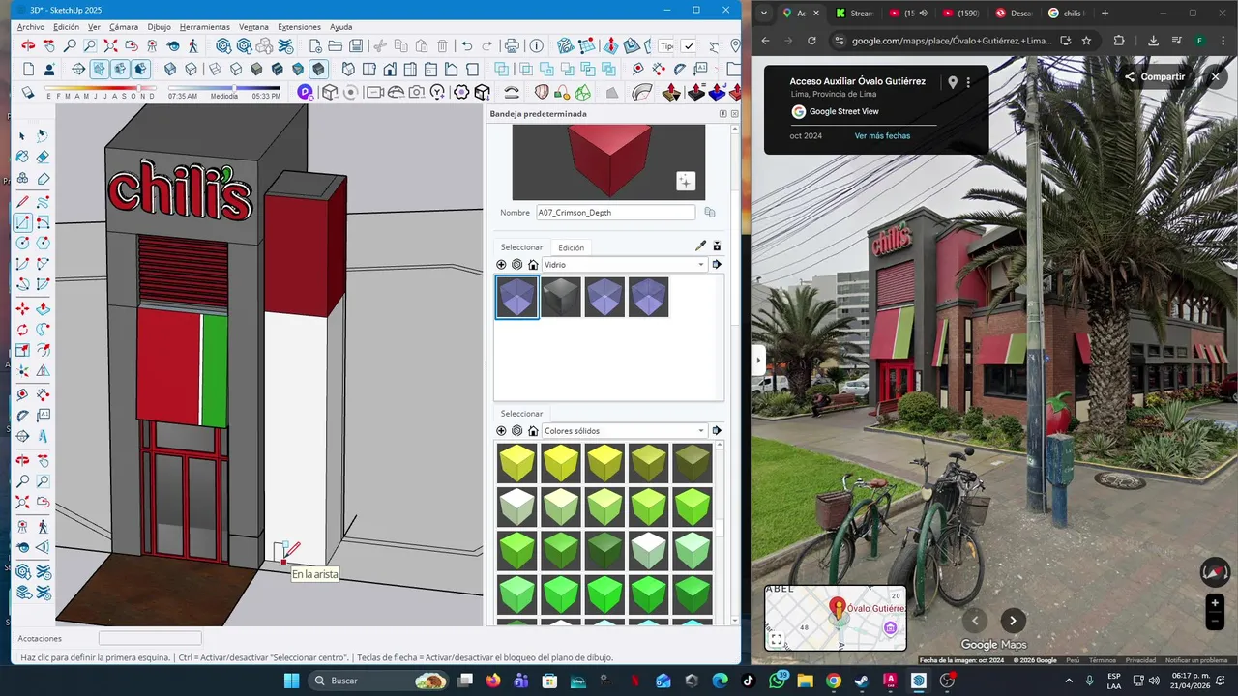Click the eyedropper sample paint icon

tap(701, 246)
